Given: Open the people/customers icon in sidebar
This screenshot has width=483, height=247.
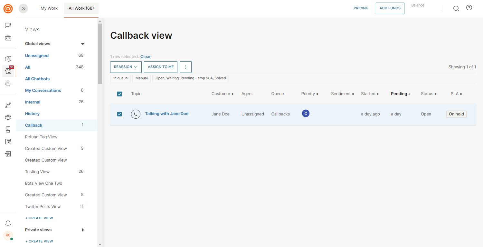Looking at the screenshot, I should tap(8, 117).
